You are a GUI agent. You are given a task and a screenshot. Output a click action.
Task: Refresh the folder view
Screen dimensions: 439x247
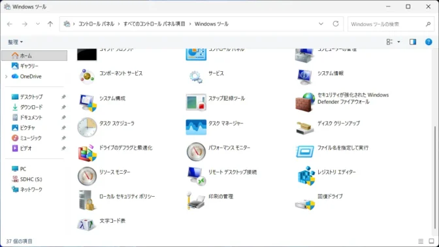pyautogui.click(x=336, y=24)
